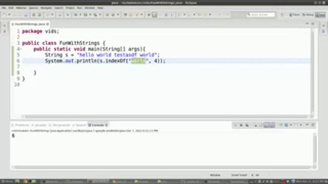Click Remove Launch icon in Console toolbar

[x=241, y=125]
